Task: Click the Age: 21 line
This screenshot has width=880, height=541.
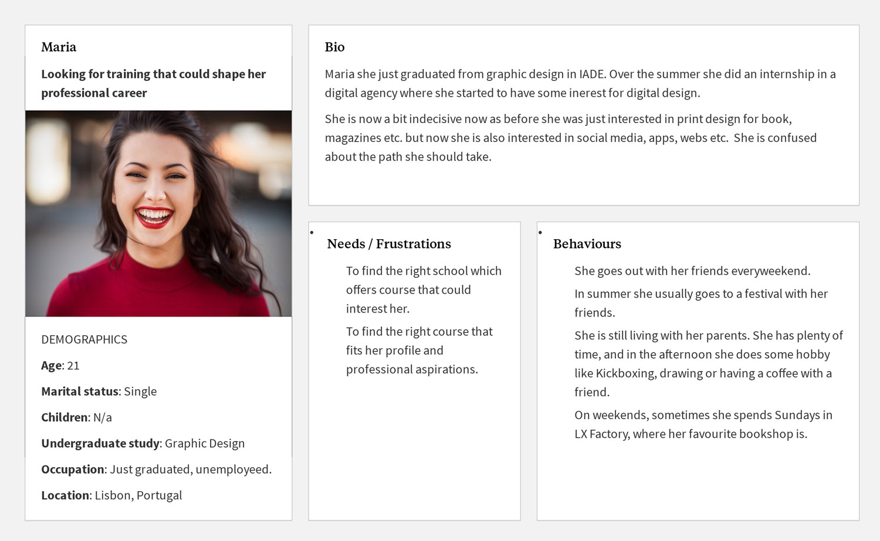Action: point(60,366)
